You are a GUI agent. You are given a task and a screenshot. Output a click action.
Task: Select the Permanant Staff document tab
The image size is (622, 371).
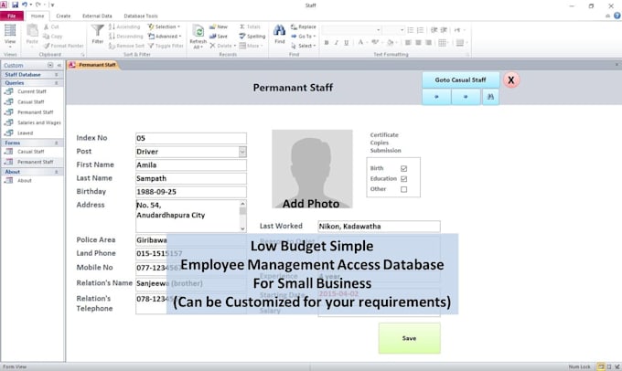[93, 65]
